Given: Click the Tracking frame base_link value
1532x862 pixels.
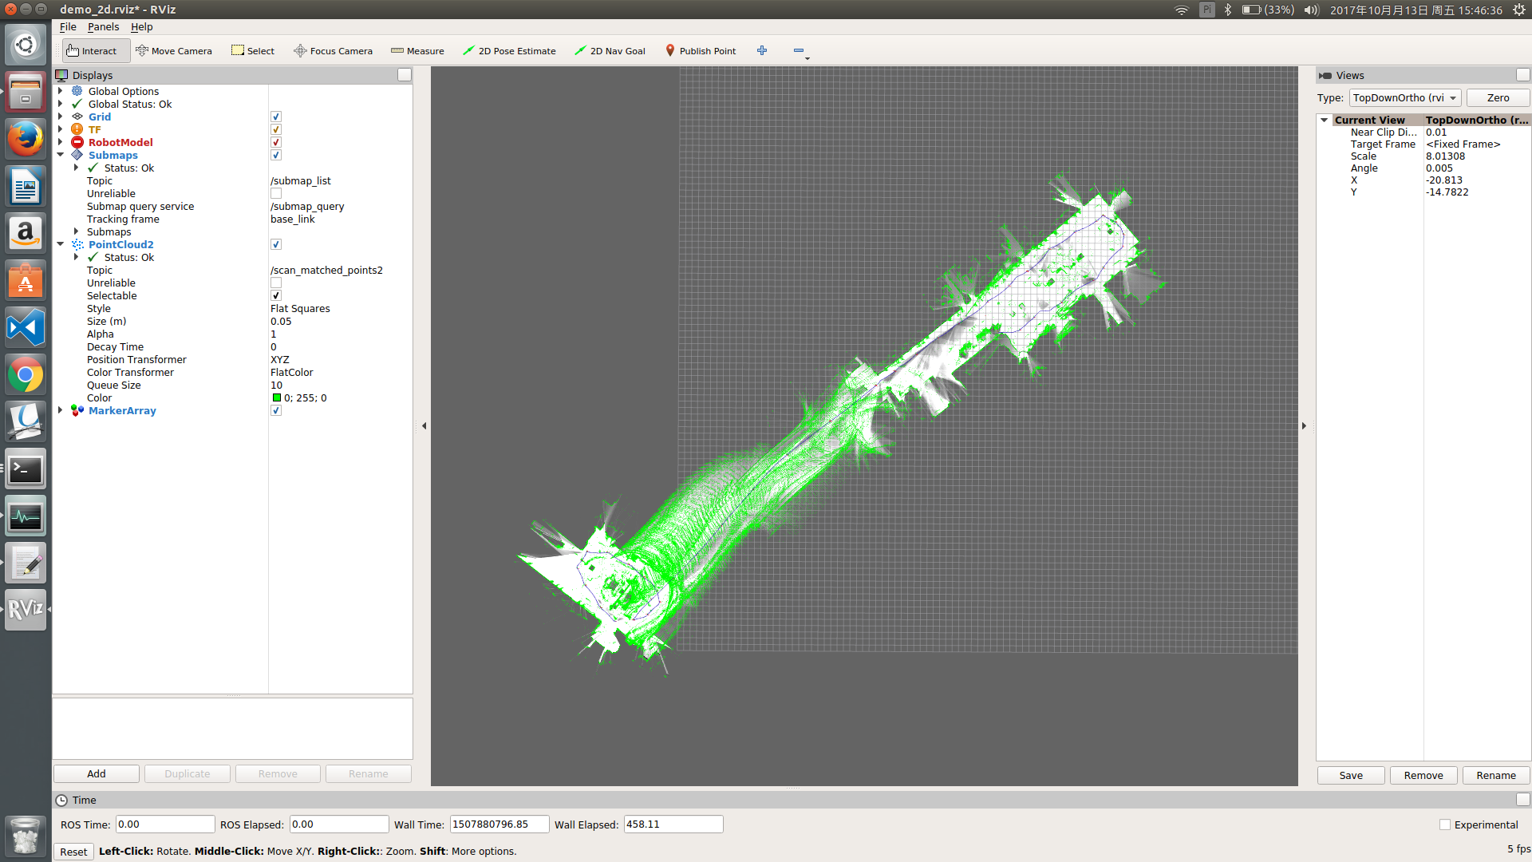Looking at the screenshot, I should tap(292, 219).
